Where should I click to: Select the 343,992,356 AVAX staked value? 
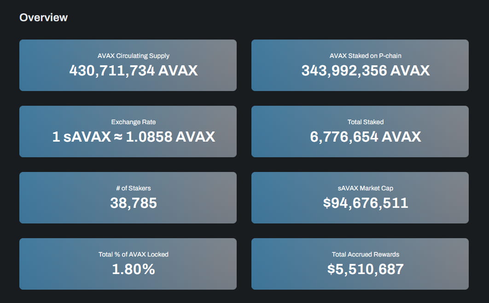365,71
